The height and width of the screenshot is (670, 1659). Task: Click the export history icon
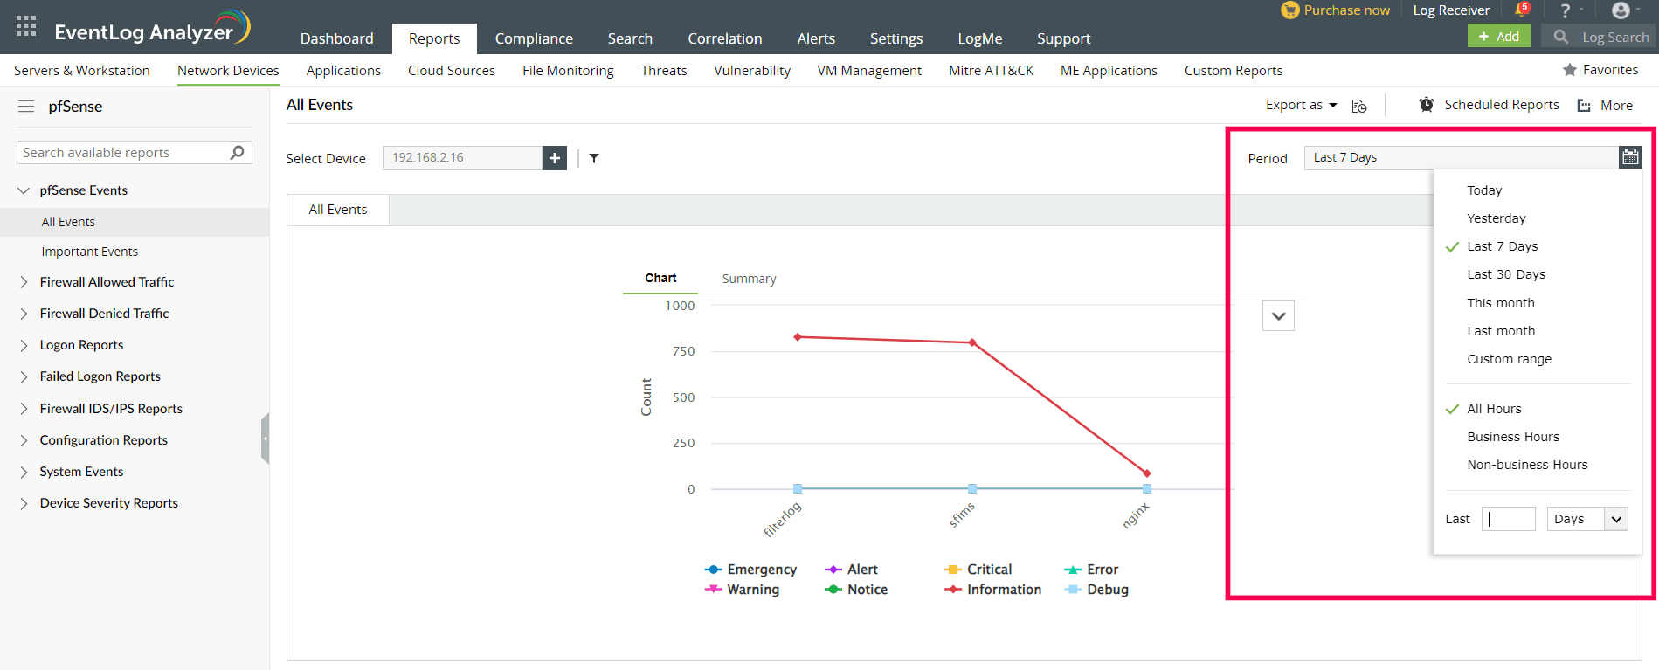(x=1359, y=106)
